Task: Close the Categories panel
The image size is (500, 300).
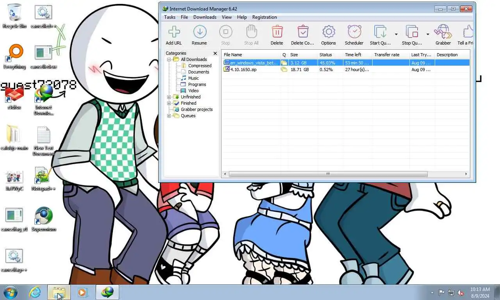Action: (x=215, y=53)
